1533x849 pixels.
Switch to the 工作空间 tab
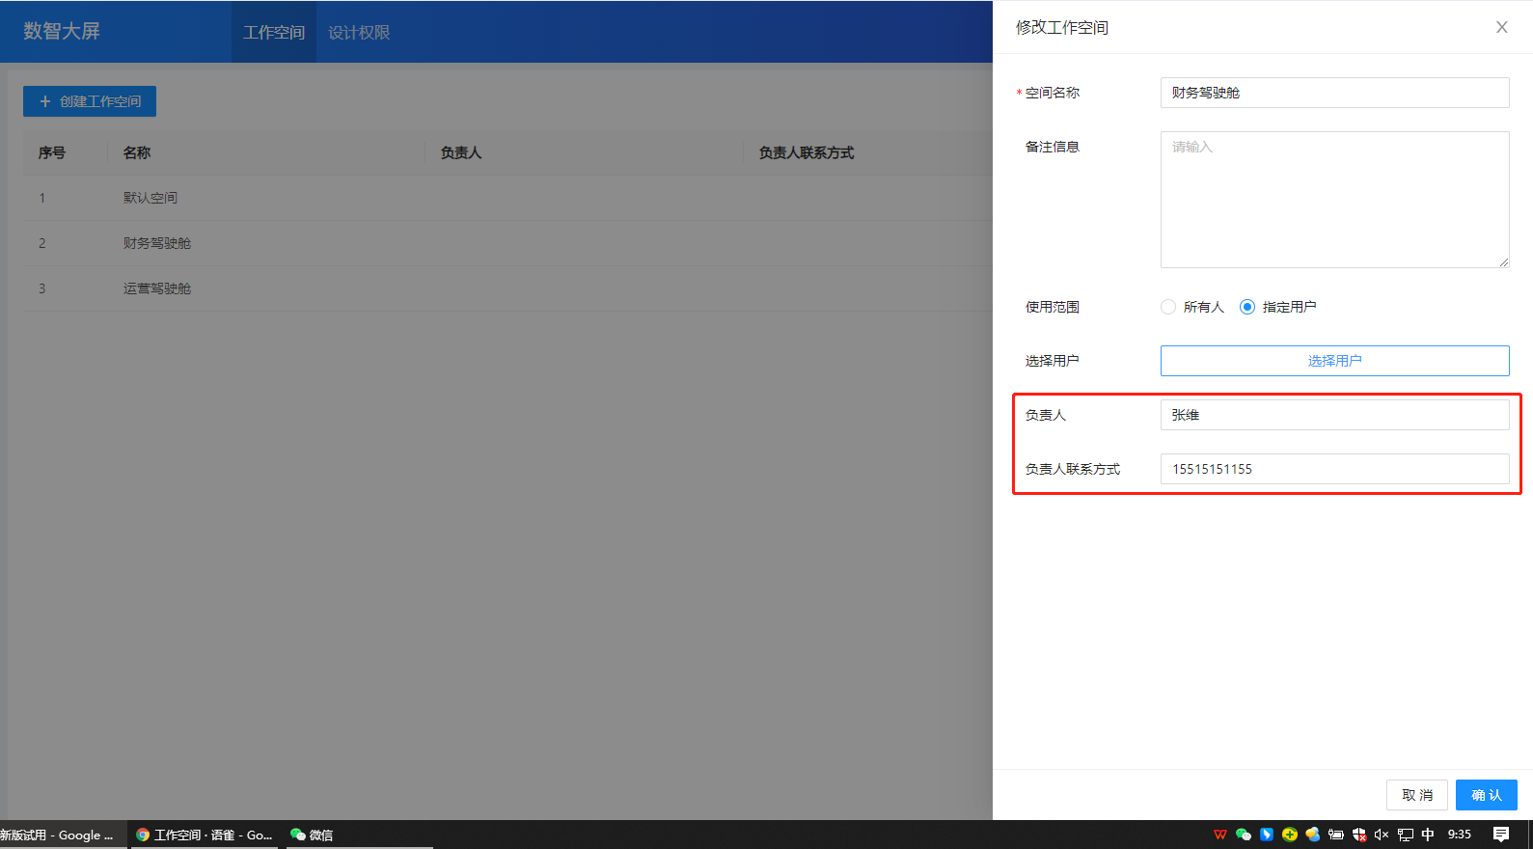click(x=274, y=32)
